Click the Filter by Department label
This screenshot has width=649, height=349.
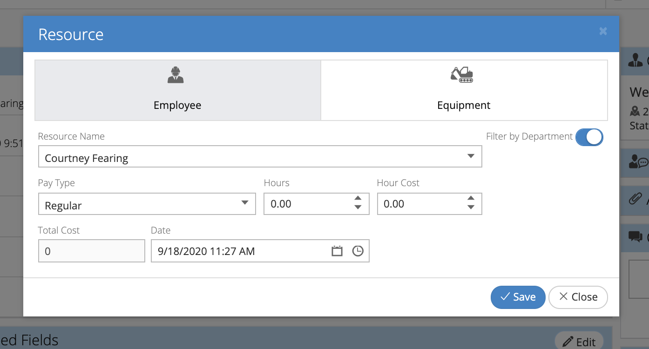coord(529,136)
